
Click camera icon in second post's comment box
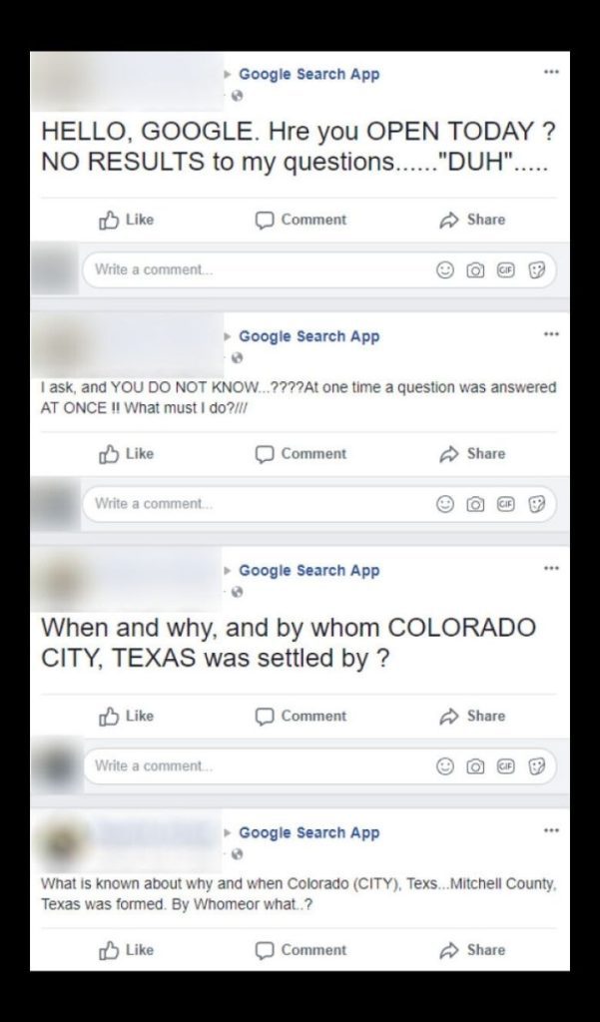tap(475, 504)
